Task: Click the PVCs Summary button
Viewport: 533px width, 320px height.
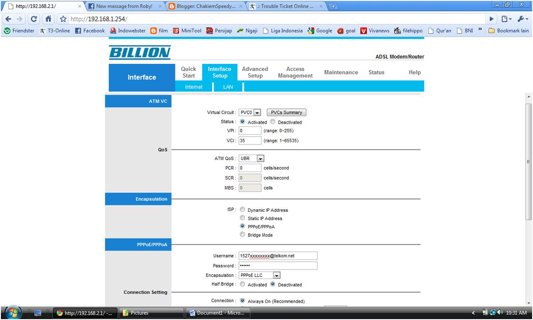Action: click(x=286, y=112)
